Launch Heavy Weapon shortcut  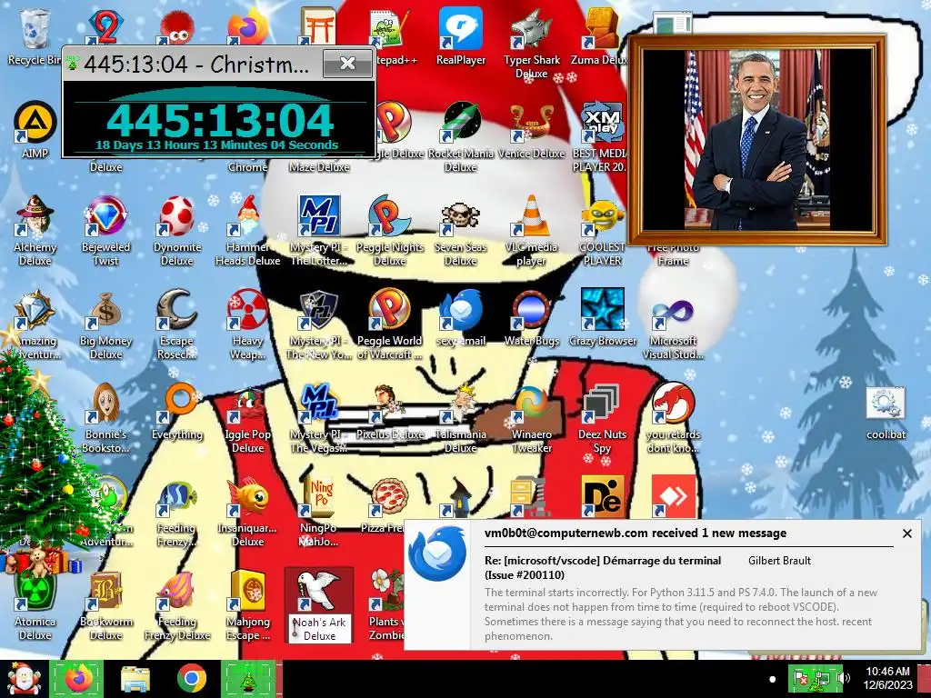click(x=247, y=324)
